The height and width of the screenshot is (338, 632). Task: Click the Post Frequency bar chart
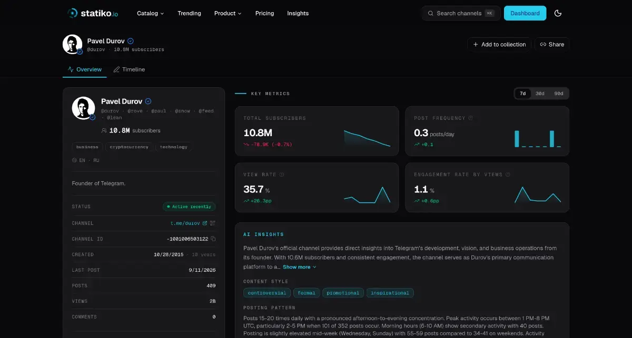(x=538, y=138)
